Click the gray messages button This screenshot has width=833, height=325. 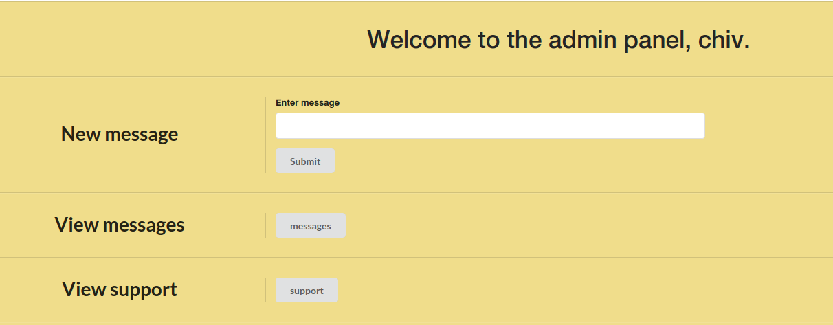311,225
